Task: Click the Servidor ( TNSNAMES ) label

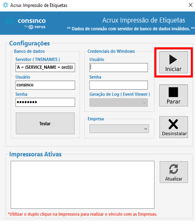Action: click(x=37, y=59)
